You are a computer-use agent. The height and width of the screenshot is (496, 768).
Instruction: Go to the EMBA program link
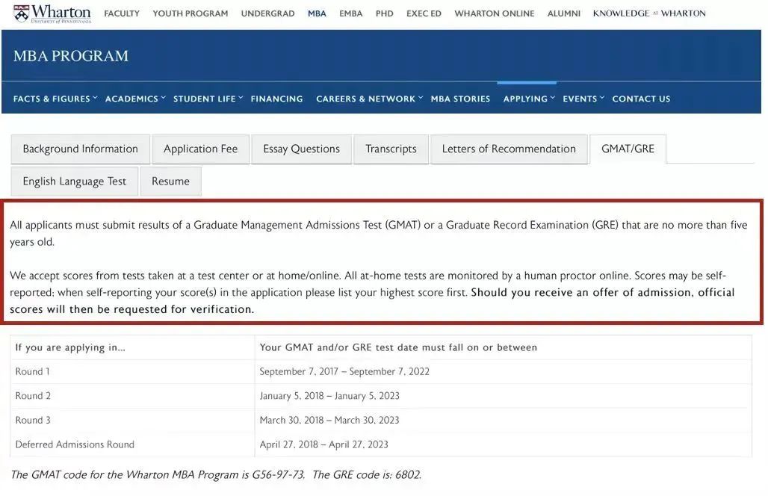click(x=350, y=13)
